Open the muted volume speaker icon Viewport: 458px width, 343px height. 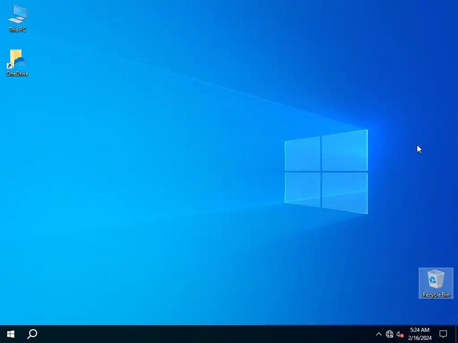[x=400, y=334]
